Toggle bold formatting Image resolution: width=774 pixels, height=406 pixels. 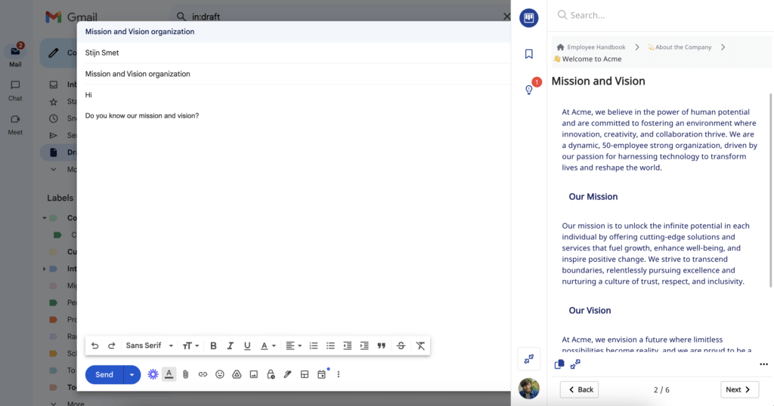tap(213, 346)
